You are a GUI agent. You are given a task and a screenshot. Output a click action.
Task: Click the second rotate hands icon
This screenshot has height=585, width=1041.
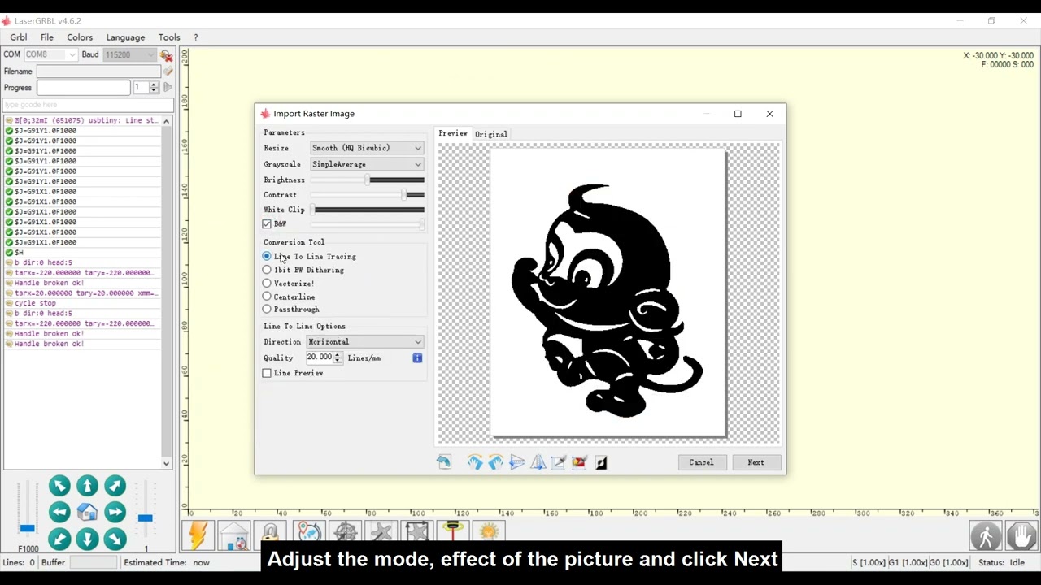coord(495,462)
